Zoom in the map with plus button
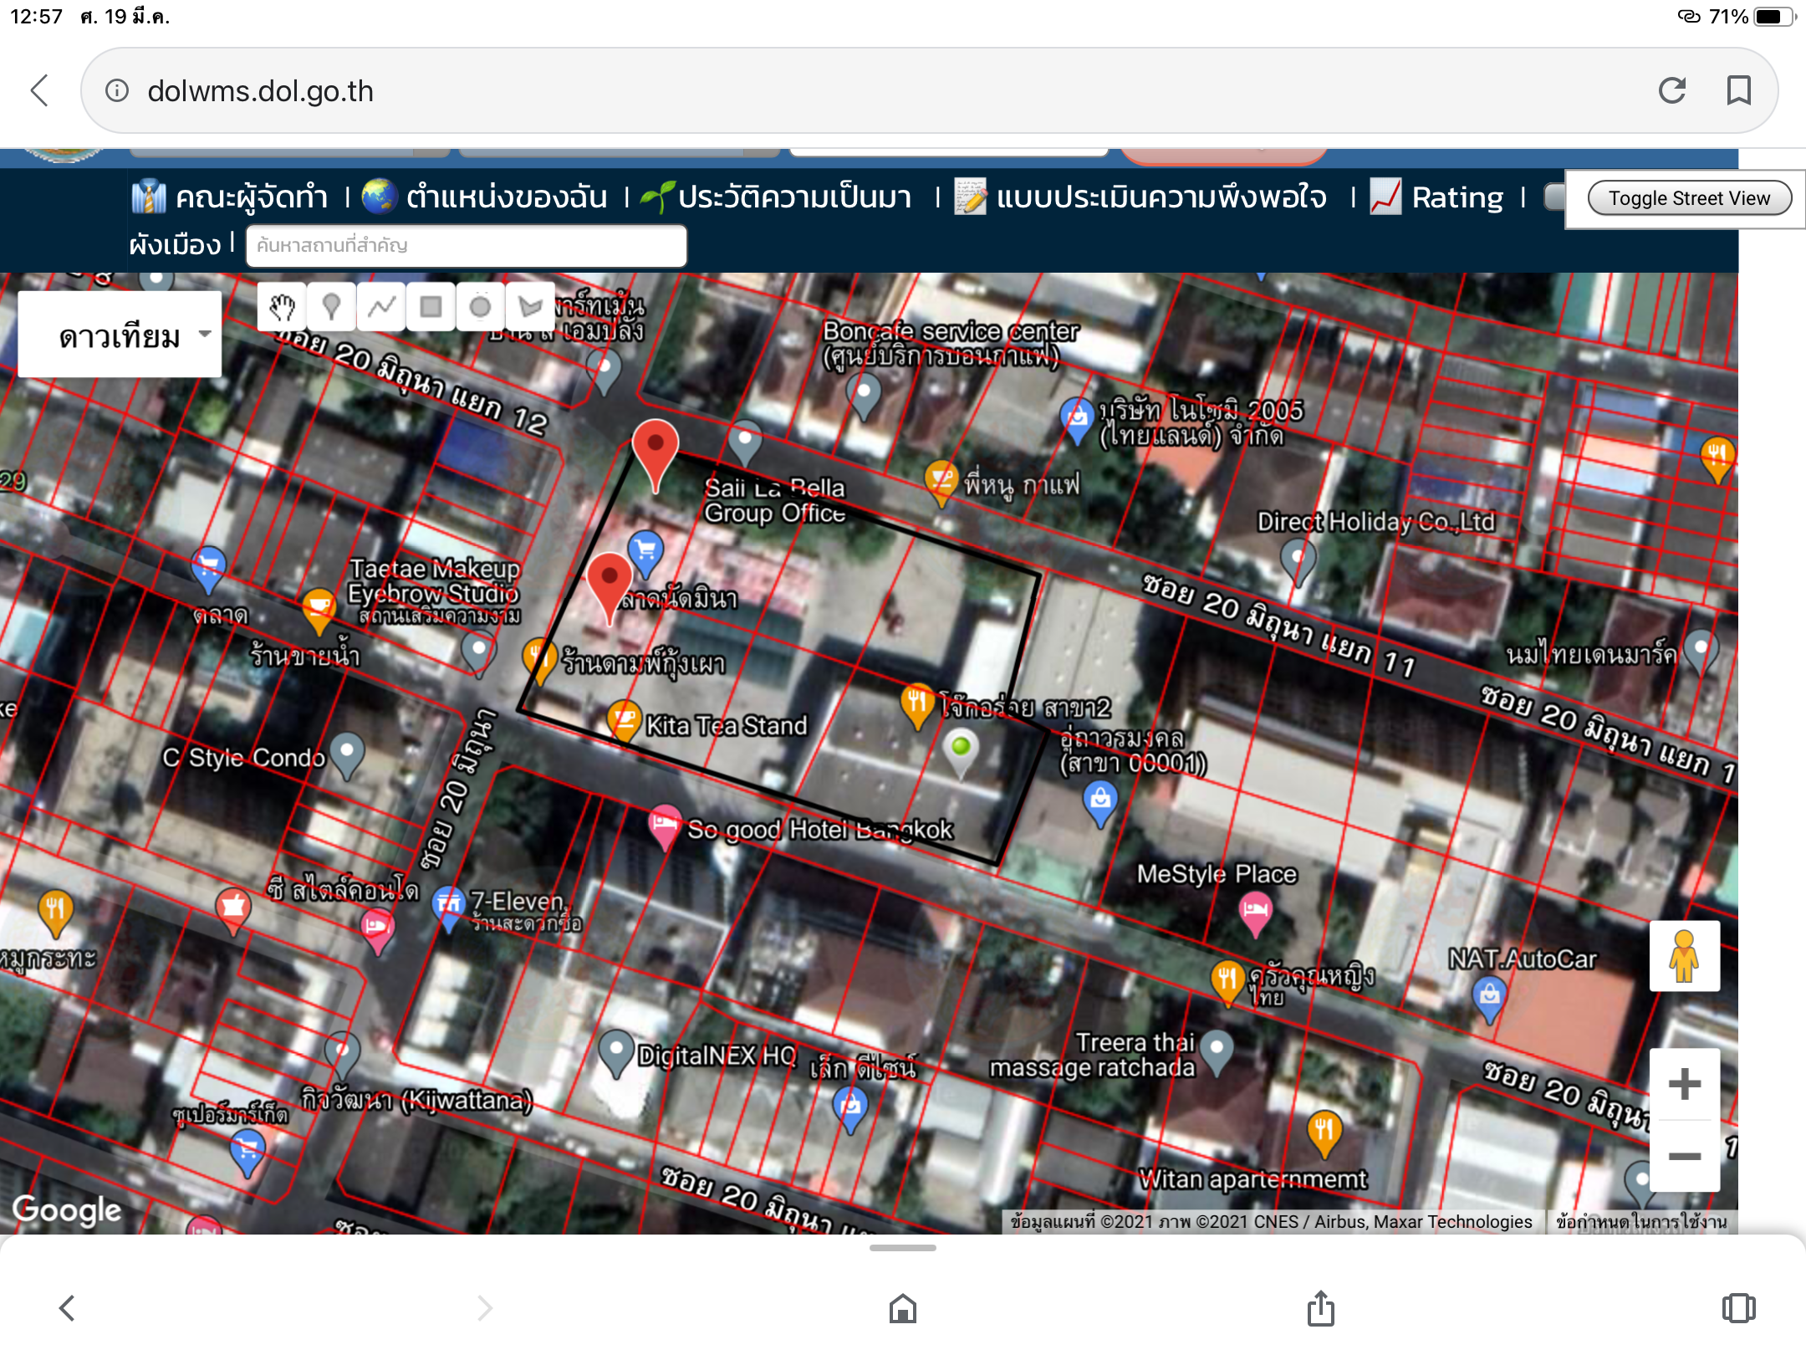 click(x=1684, y=1084)
